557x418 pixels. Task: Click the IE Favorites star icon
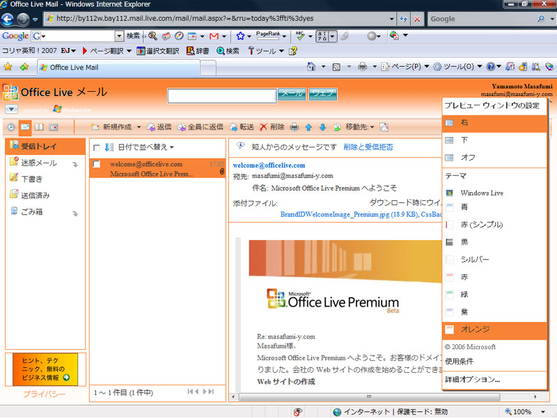[8, 67]
